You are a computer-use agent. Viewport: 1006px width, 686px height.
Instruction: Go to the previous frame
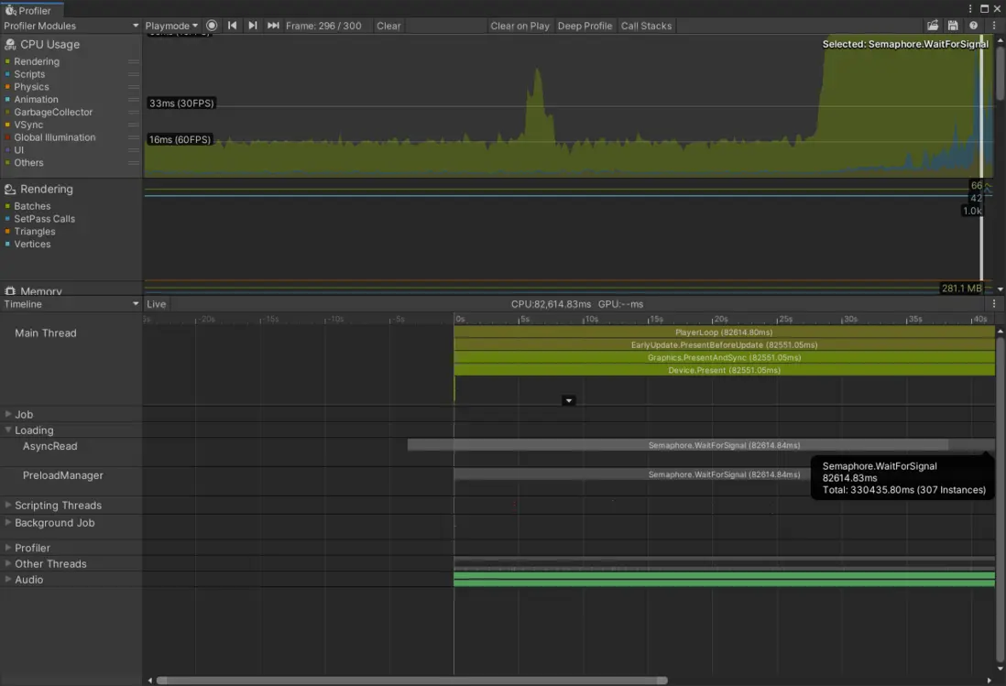click(233, 26)
